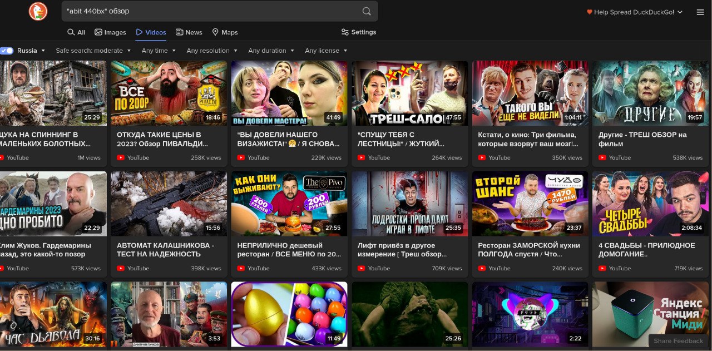Image resolution: width=712 pixels, height=351 pixels.
Task: Select the Videos tab
Action: point(151,32)
